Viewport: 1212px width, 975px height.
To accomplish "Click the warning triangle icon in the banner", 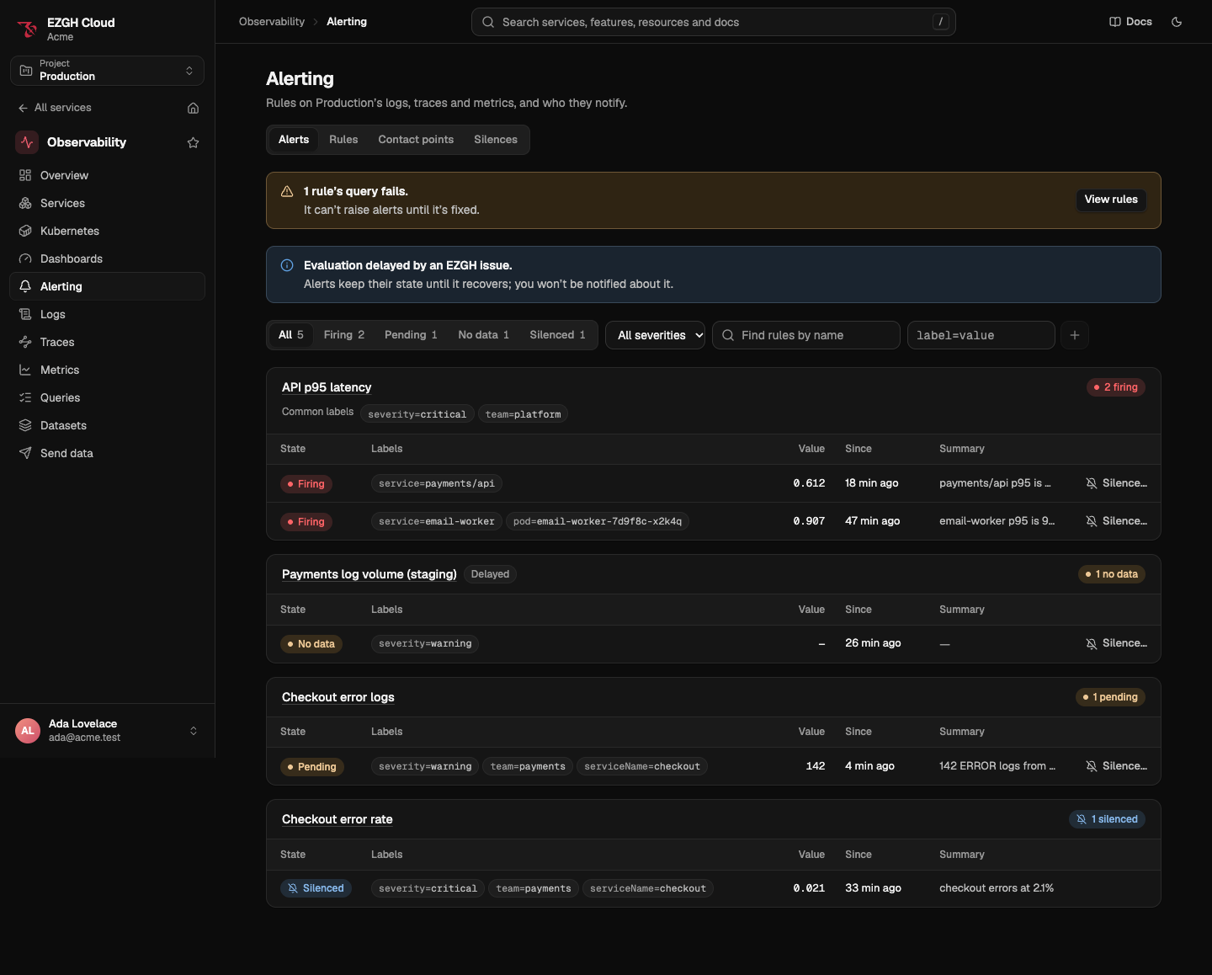I will click(287, 192).
